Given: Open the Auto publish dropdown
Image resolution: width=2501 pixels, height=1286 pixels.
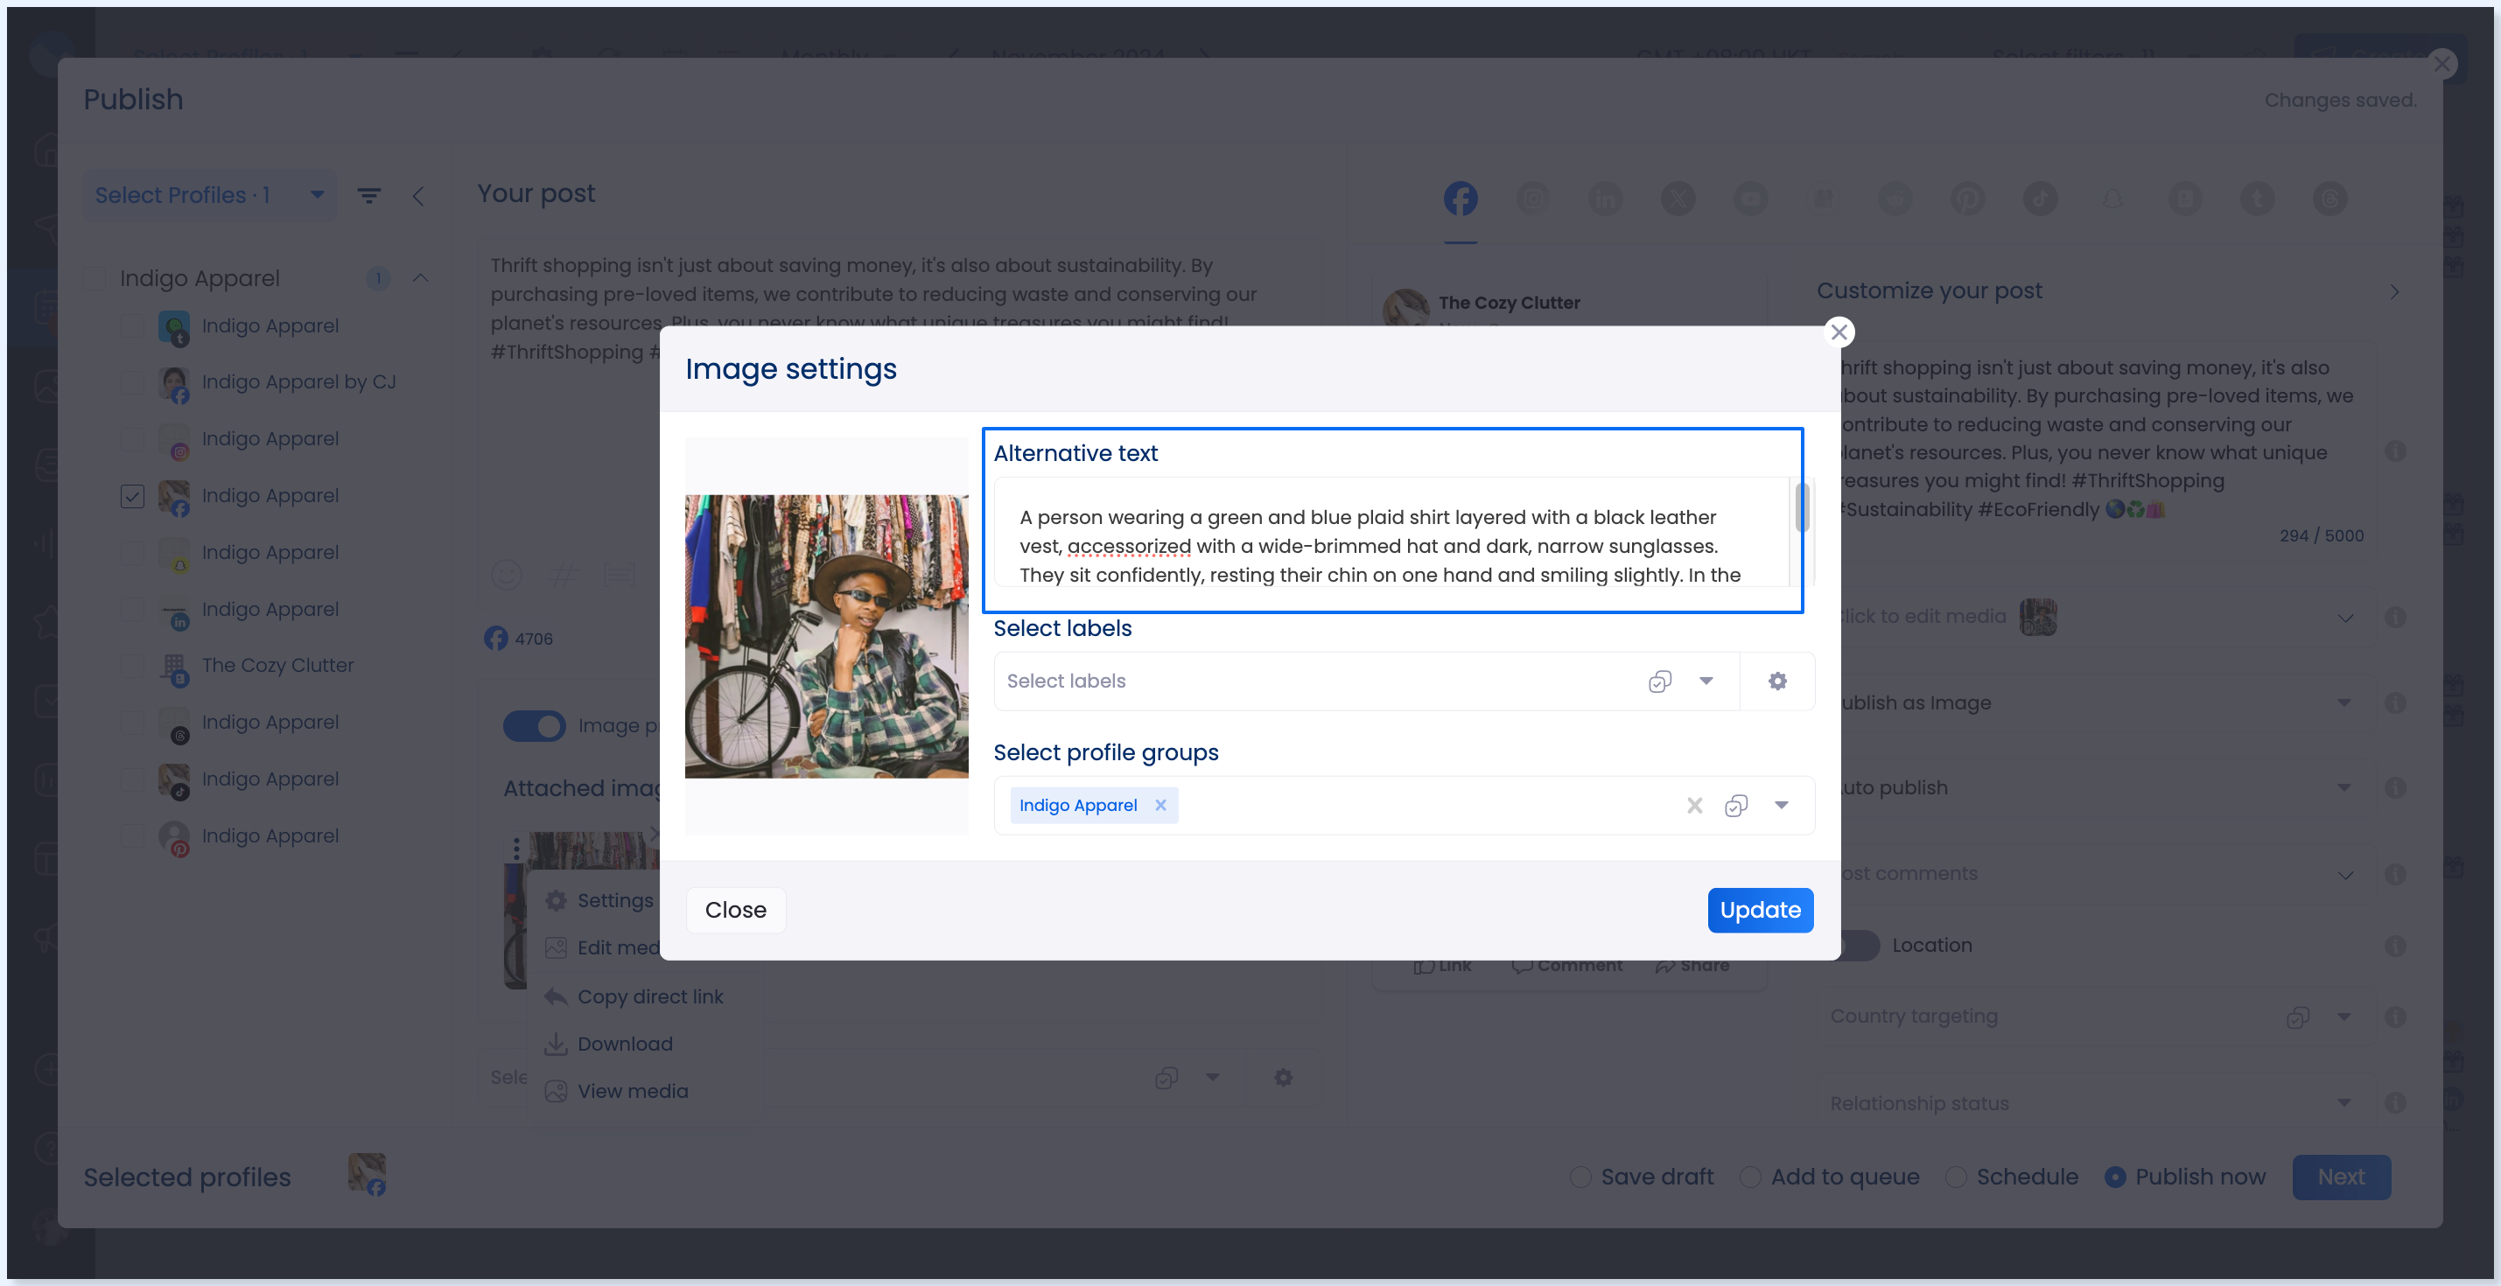Looking at the screenshot, I should pyautogui.click(x=2344, y=788).
